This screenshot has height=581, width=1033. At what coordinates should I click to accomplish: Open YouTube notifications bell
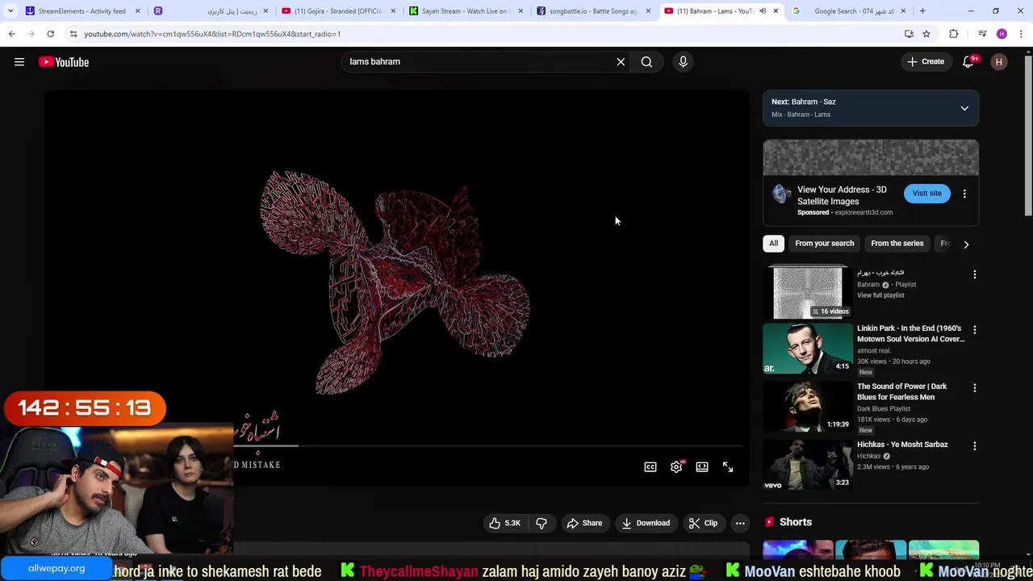point(968,62)
